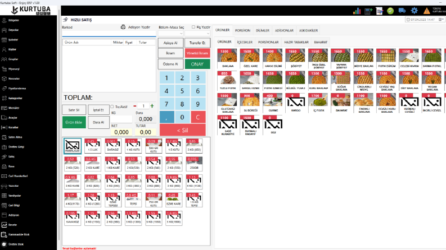Select the DARASIZ packaging tile

[x=113, y=146]
